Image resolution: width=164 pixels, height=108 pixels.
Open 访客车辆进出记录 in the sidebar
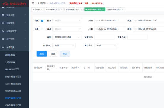13,105
